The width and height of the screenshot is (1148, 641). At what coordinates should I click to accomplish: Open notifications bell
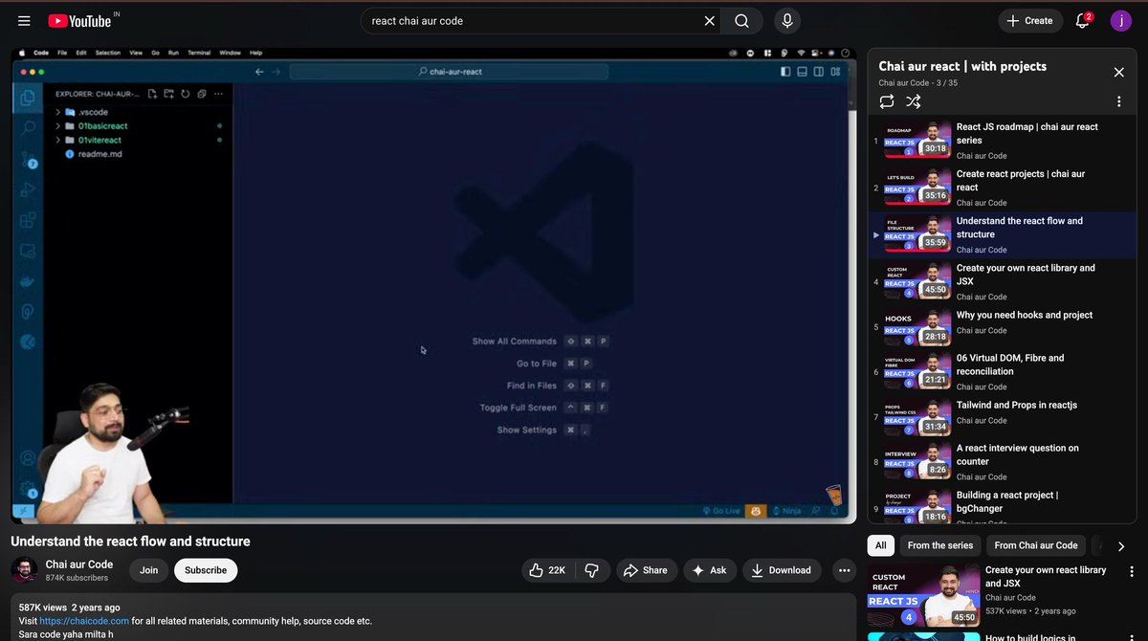[1083, 20]
